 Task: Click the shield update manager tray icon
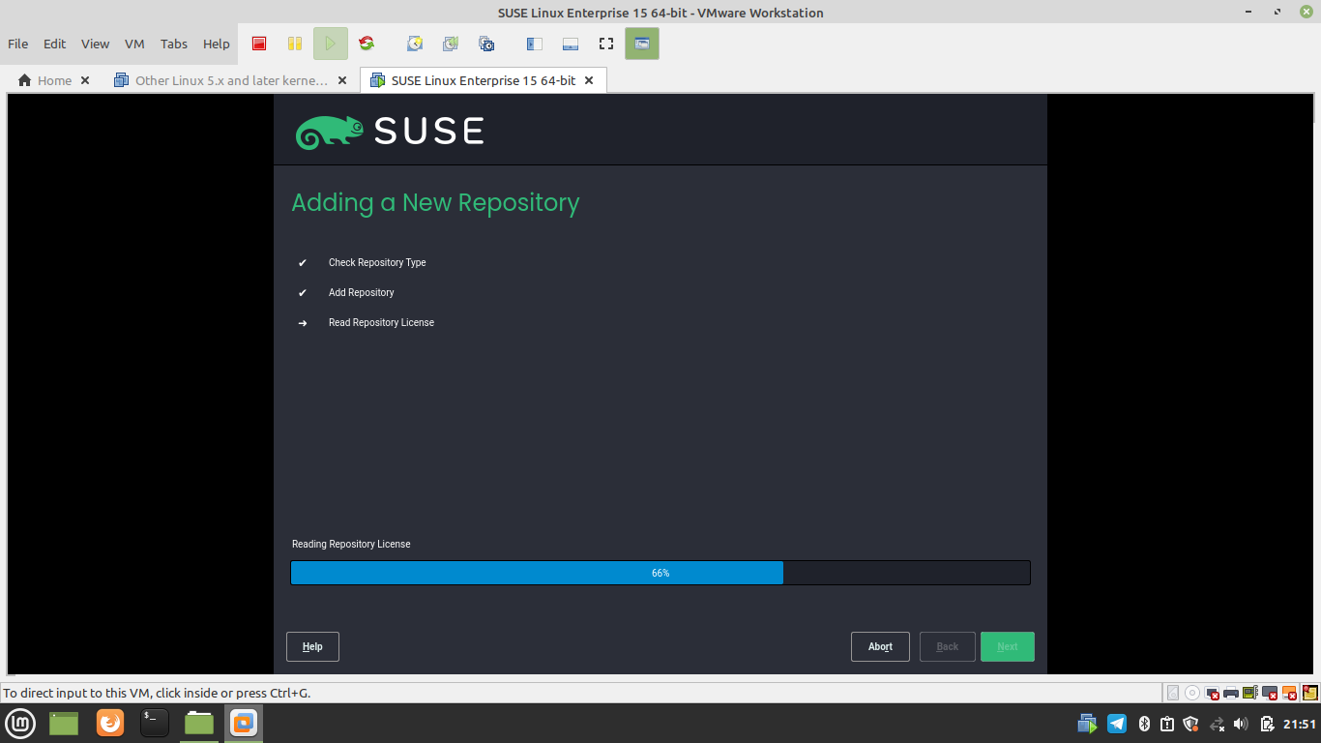pos(1190,724)
